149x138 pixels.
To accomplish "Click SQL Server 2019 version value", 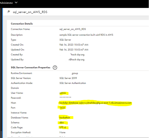I will (x=68, y=78).
